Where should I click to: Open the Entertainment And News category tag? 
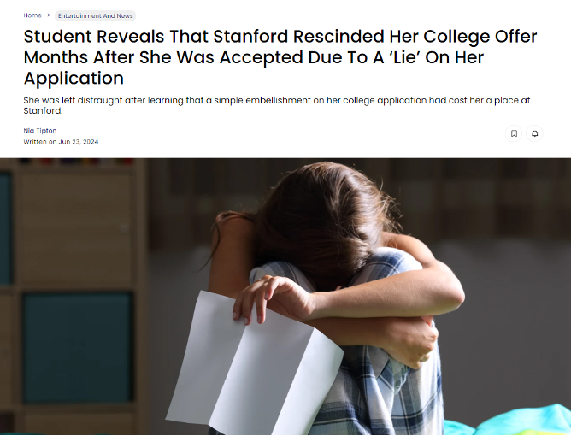point(96,15)
